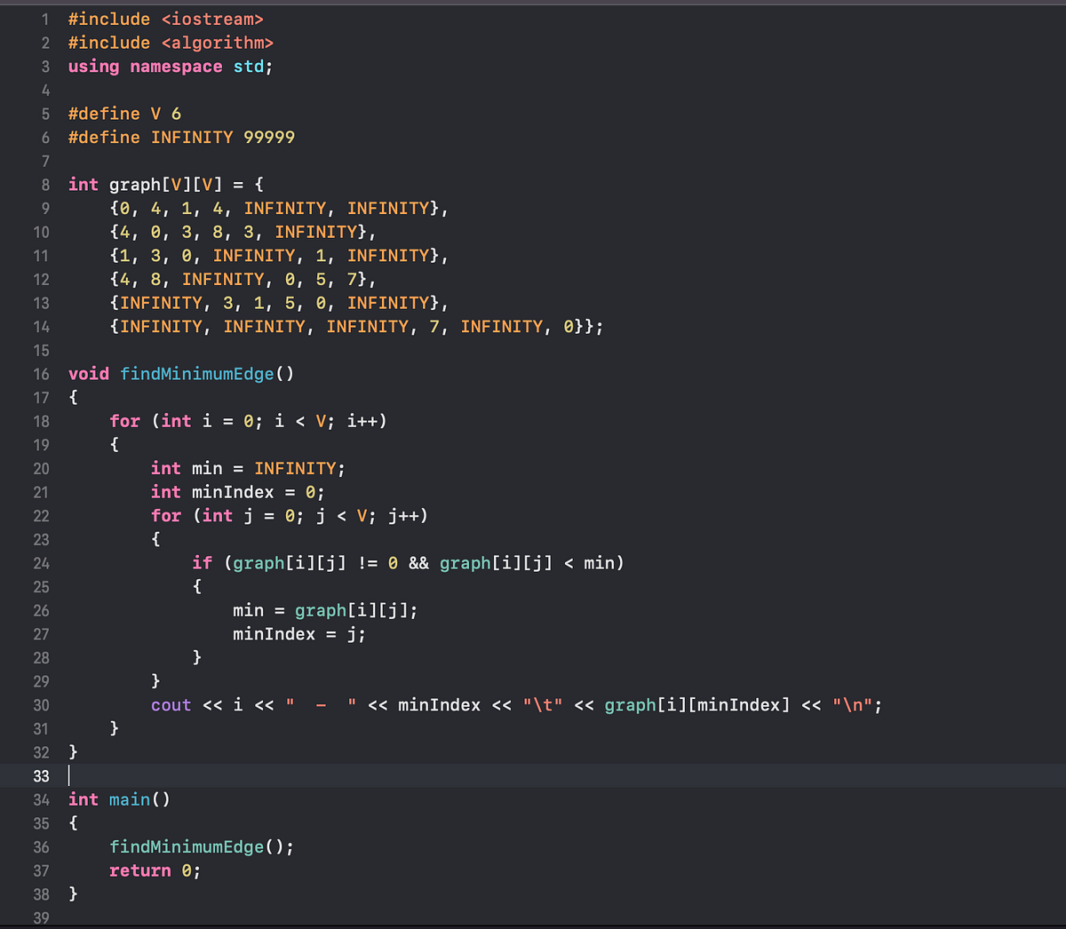Click line number 24 next to the if statement

41,563
